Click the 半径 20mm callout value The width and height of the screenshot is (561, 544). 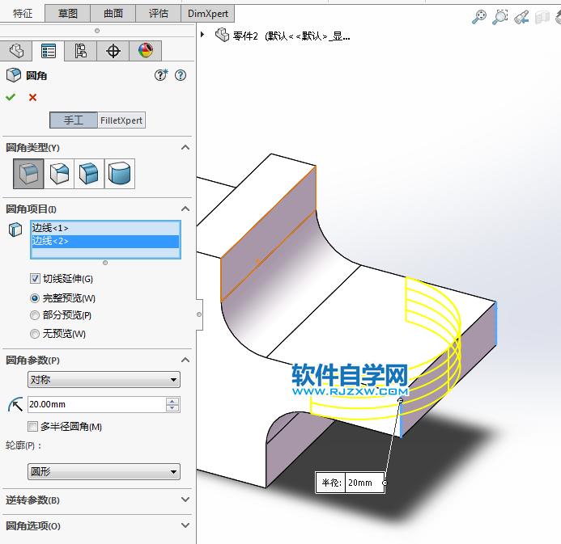pyautogui.click(x=365, y=483)
